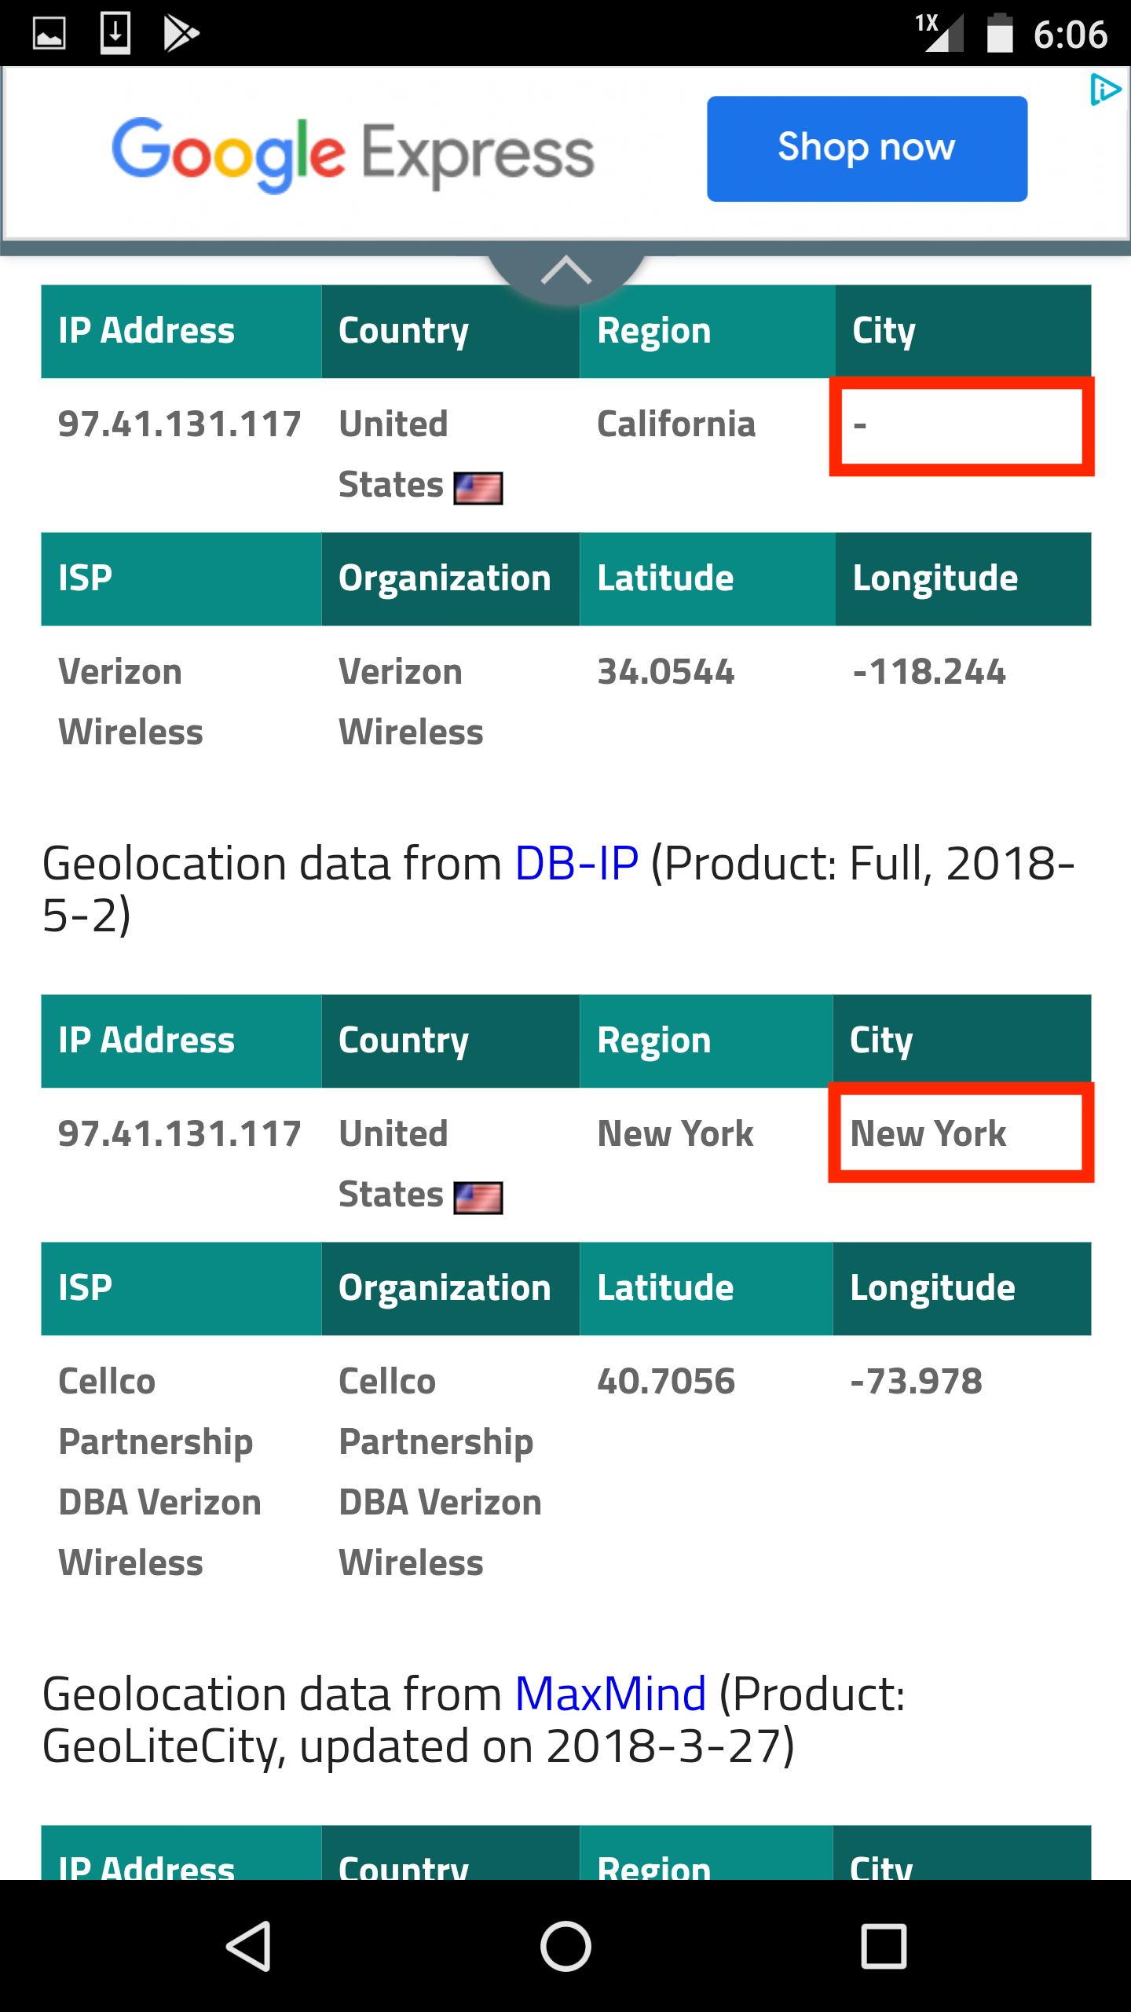Open the DB-IP link
The height and width of the screenshot is (2012, 1131).
tap(576, 864)
